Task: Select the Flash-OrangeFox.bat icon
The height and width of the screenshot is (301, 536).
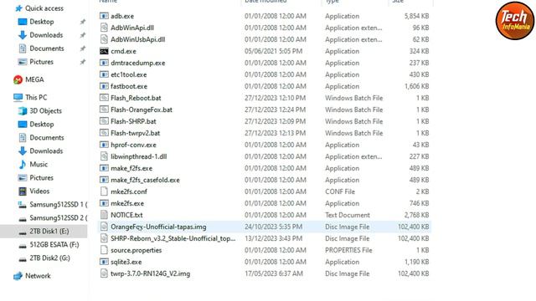Action: click(x=104, y=110)
